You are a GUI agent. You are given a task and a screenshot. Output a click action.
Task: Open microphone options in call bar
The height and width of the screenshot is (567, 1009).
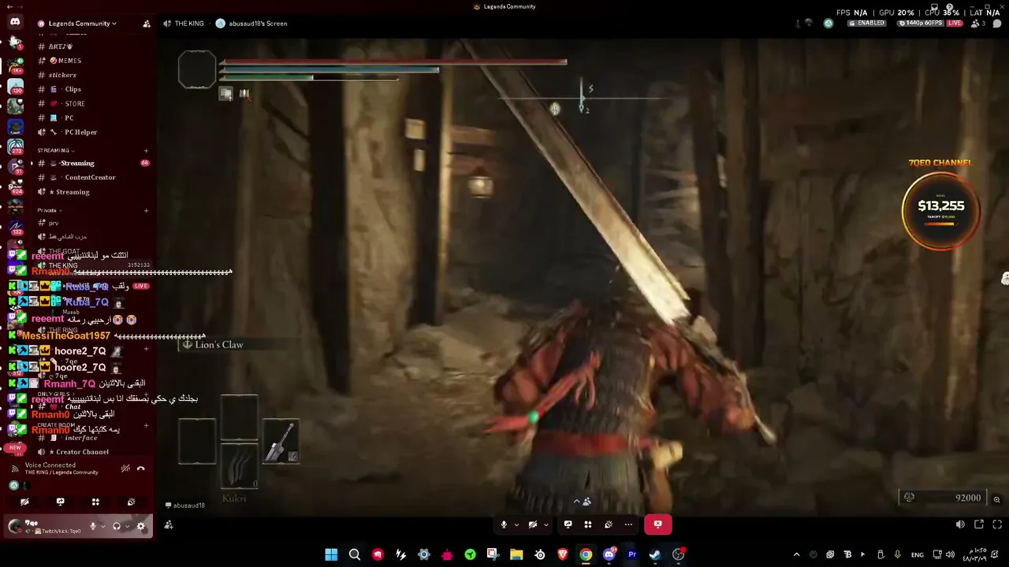516,524
